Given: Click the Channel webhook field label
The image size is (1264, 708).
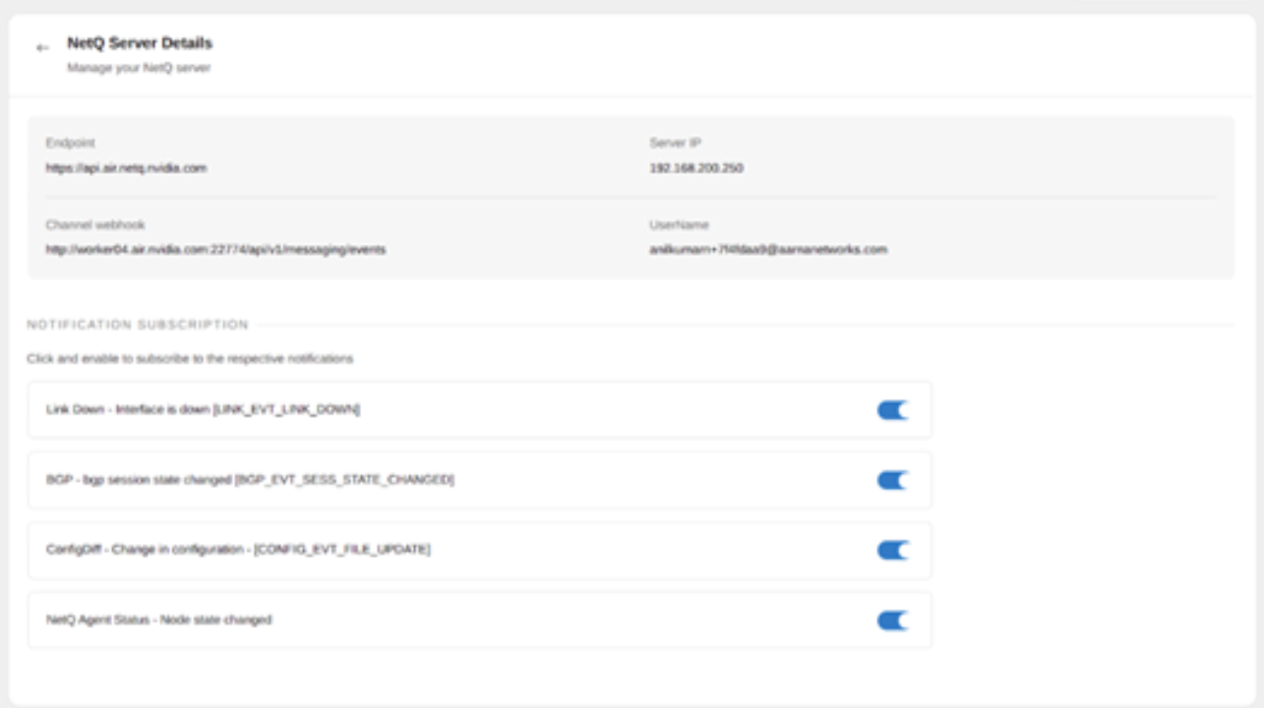Looking at the screenshot, I should click(95, 225).
